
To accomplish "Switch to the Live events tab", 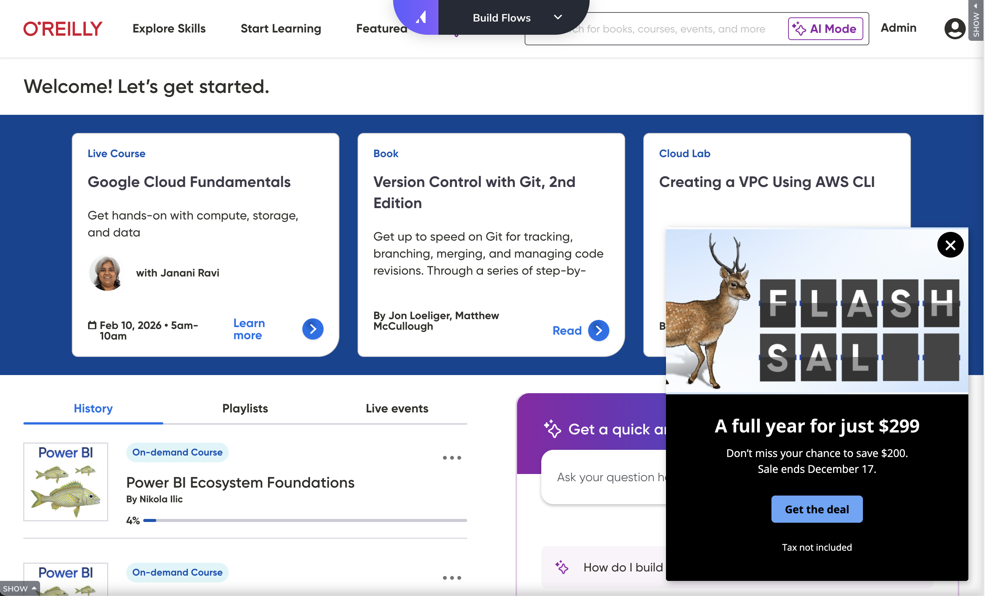I will pos(396,408).
